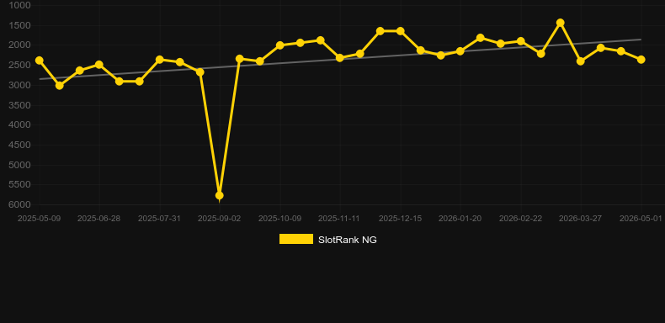The width and height of the screenshot is (665, 323).
Task: Select the data point at 2025-10-09
Action: point(280,45)
